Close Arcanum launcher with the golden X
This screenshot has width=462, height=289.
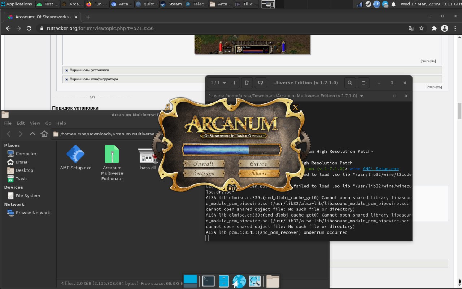tap(296, 107)
